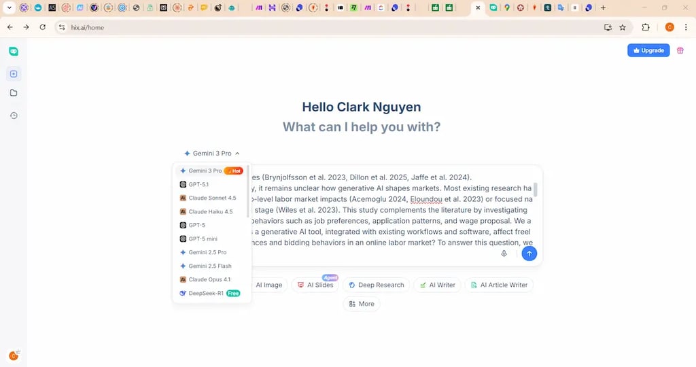The height and width of the screenshot is (367, 696).
Task: Click the gift icon near Upgrade
Action: click(x=680, y=50)
